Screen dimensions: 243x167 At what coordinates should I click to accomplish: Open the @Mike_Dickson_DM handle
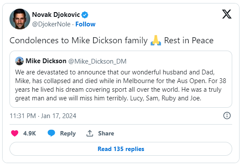(97, 61)
